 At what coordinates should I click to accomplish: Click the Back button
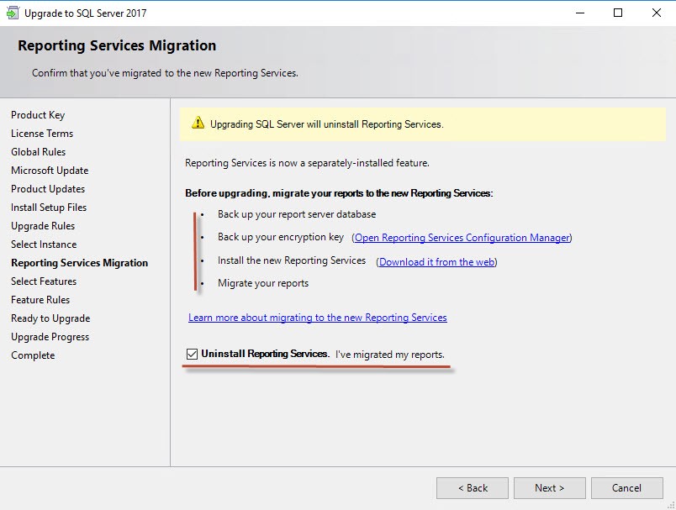coord(472,487)
